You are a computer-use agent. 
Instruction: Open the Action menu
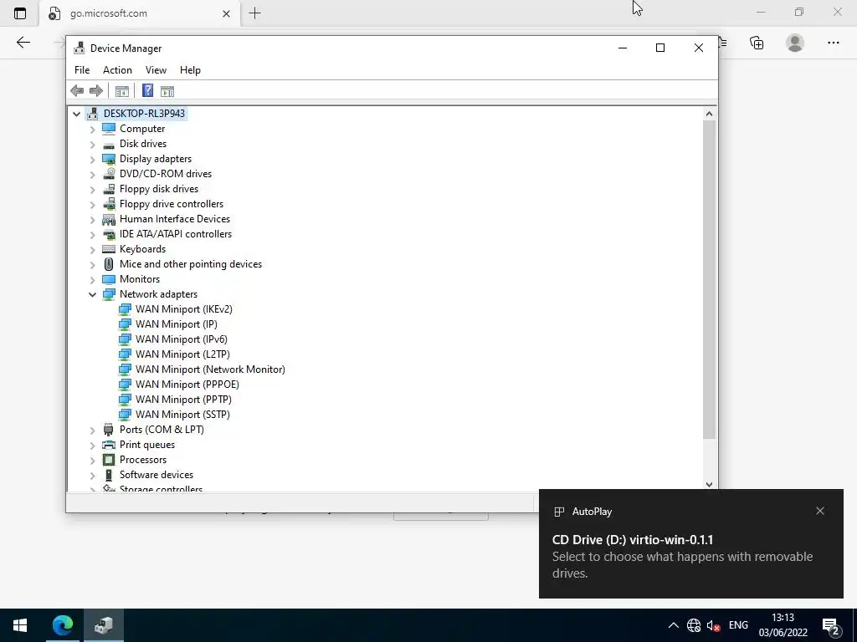pyautogui.click(x=117, y=70)
